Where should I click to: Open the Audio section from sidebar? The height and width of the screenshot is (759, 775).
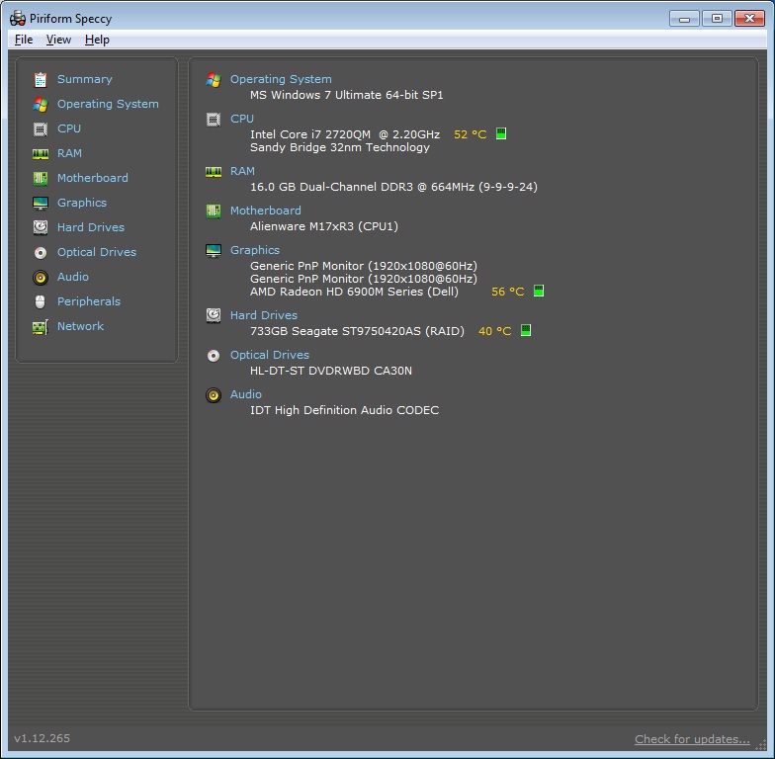click(x=73, y=277)
